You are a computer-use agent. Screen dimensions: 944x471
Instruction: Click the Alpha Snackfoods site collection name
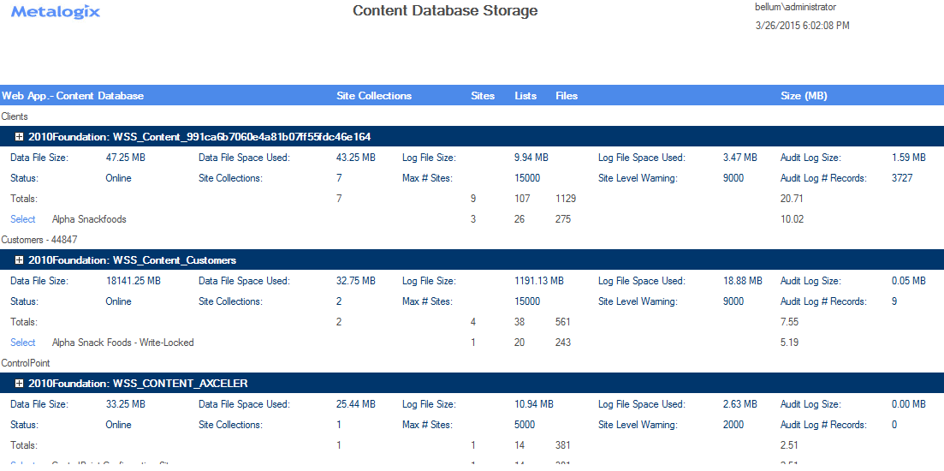(x=89, y=219)
